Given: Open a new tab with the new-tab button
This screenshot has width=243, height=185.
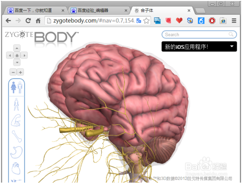Looking at the screenshot, I should click(200, 11).
